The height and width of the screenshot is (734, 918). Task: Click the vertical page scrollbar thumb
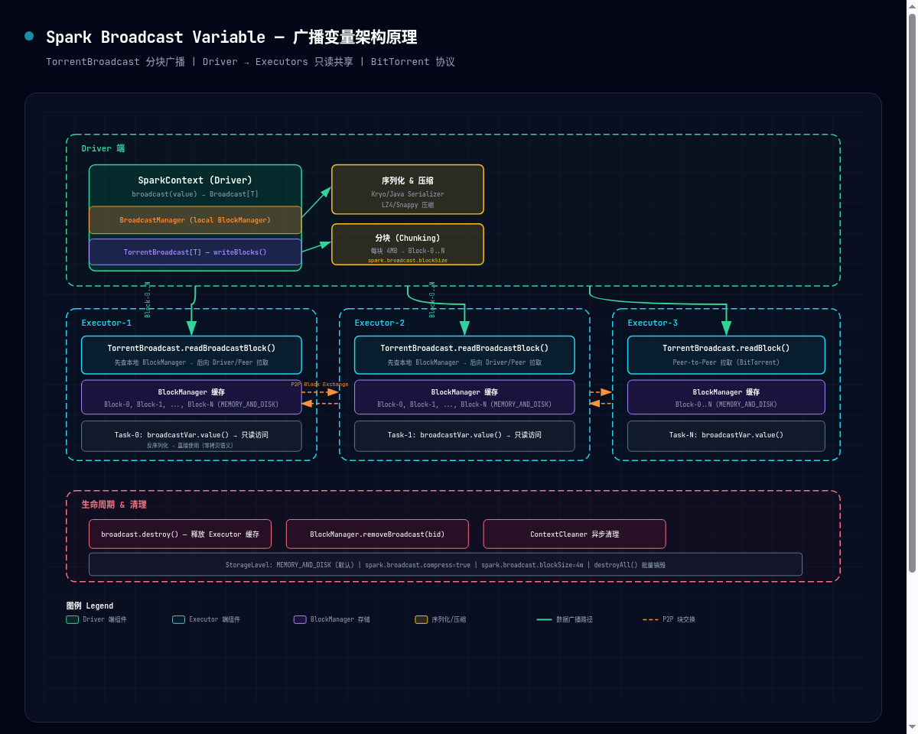912,292
